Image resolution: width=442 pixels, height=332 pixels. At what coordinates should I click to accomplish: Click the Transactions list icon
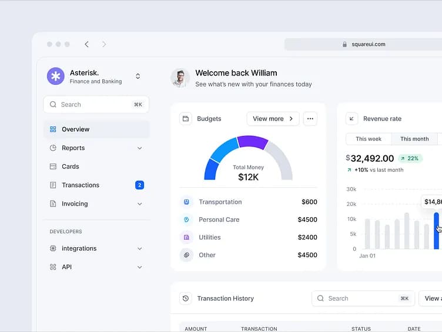click(53, 185)
